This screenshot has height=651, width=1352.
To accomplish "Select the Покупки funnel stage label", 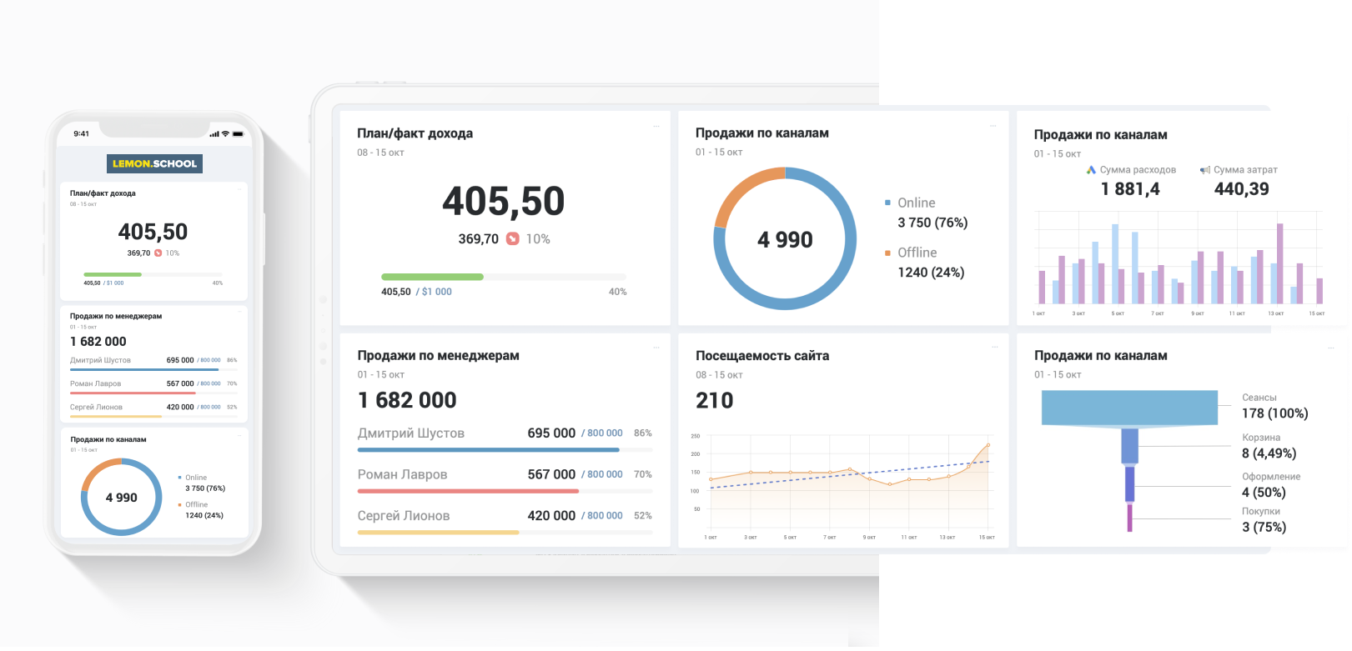I will [x=1260, y=512].
